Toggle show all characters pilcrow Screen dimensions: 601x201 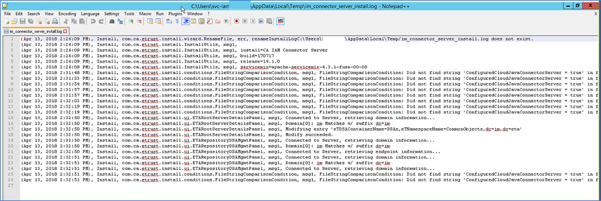point(177,21)
